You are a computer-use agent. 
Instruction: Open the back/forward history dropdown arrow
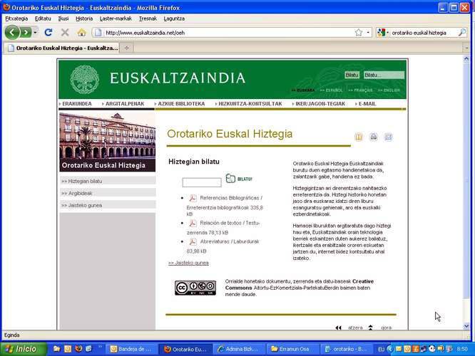pos(36,32)
